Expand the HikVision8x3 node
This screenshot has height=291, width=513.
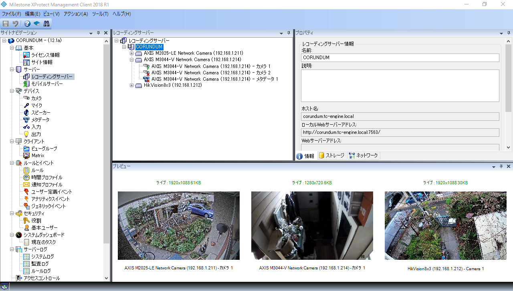[131, 85]
